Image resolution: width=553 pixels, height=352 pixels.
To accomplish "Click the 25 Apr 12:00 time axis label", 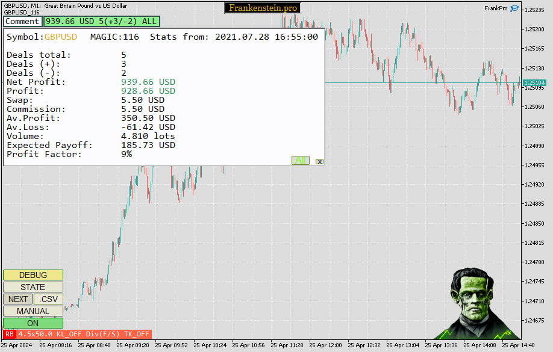I will pyautogui.click(x=328, y=345).
